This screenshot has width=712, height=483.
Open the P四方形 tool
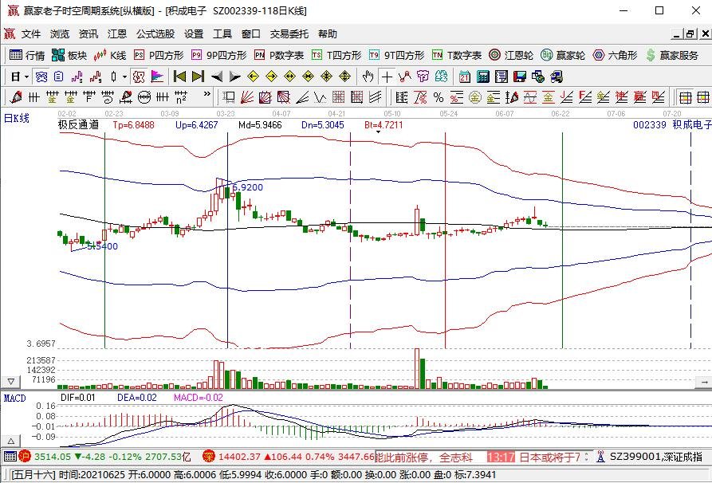tap(159, 55)
